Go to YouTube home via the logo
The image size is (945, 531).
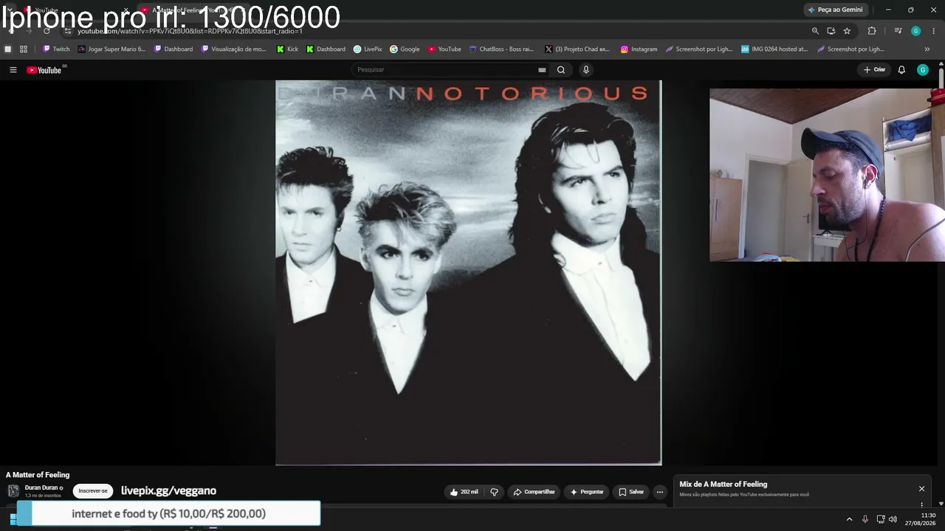pyautogui.click(x=44, y=70)
